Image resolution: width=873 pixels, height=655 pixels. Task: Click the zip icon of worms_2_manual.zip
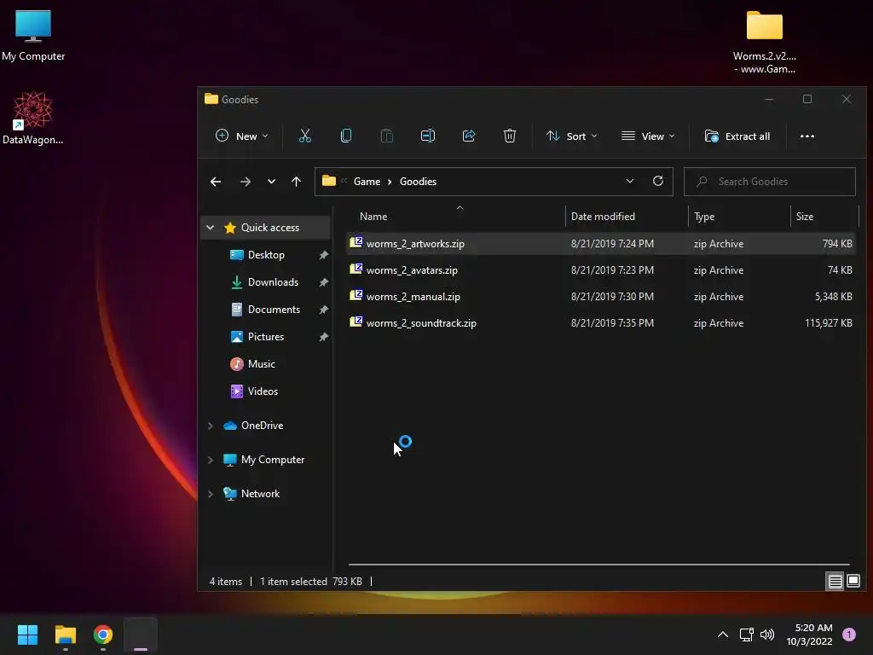coord(356,295)
